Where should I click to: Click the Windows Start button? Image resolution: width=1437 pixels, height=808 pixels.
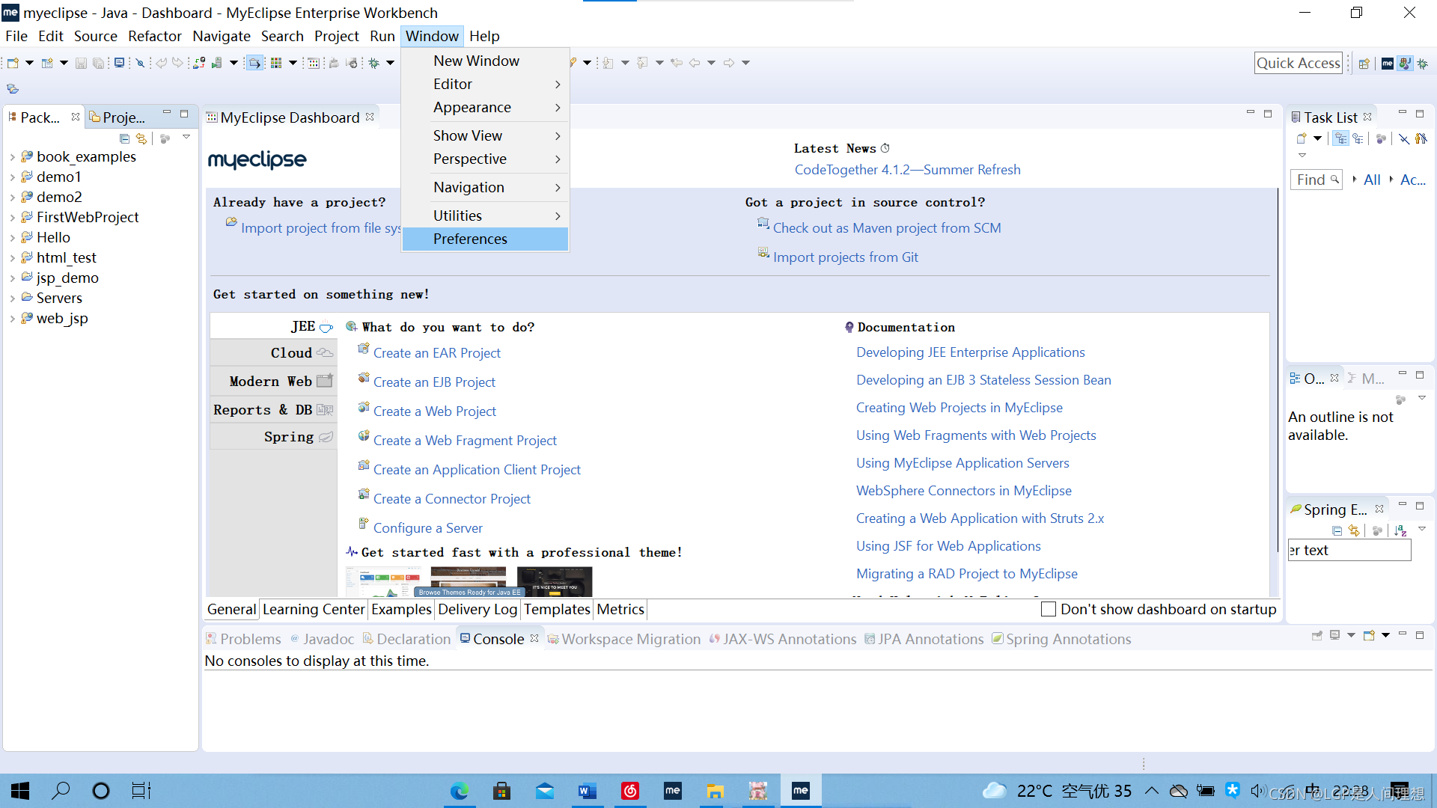click(20, 791)
